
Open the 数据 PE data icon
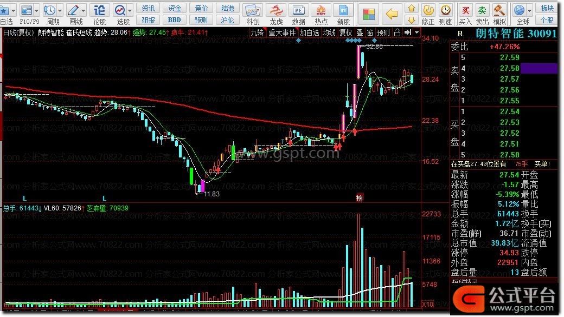[298, 10]
